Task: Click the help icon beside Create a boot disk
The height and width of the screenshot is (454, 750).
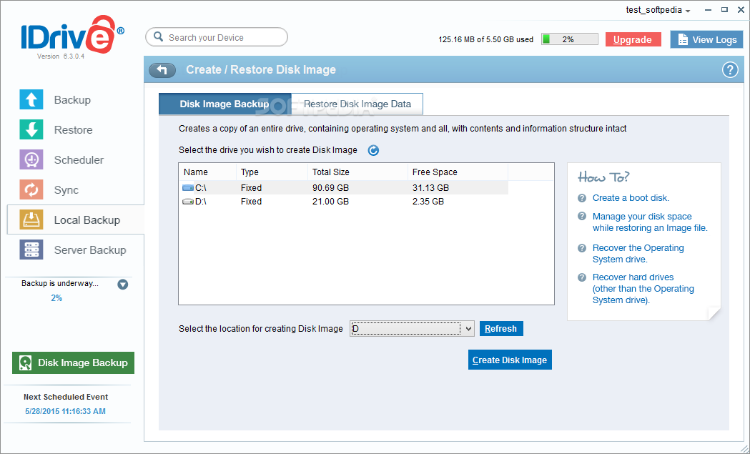Action: (x=582, y=198)
